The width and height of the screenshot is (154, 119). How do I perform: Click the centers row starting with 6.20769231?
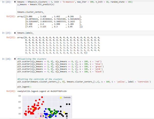coord(53,19)
